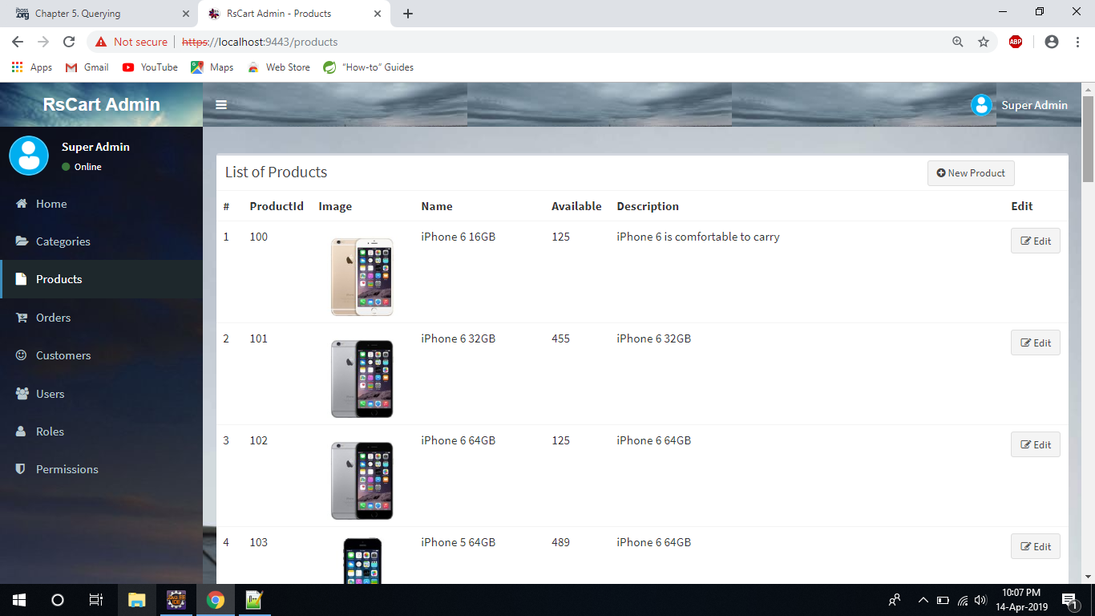Open Roles in the sidebar
The width and height of the screenshot is (1095, 616).
pos(101,432)
